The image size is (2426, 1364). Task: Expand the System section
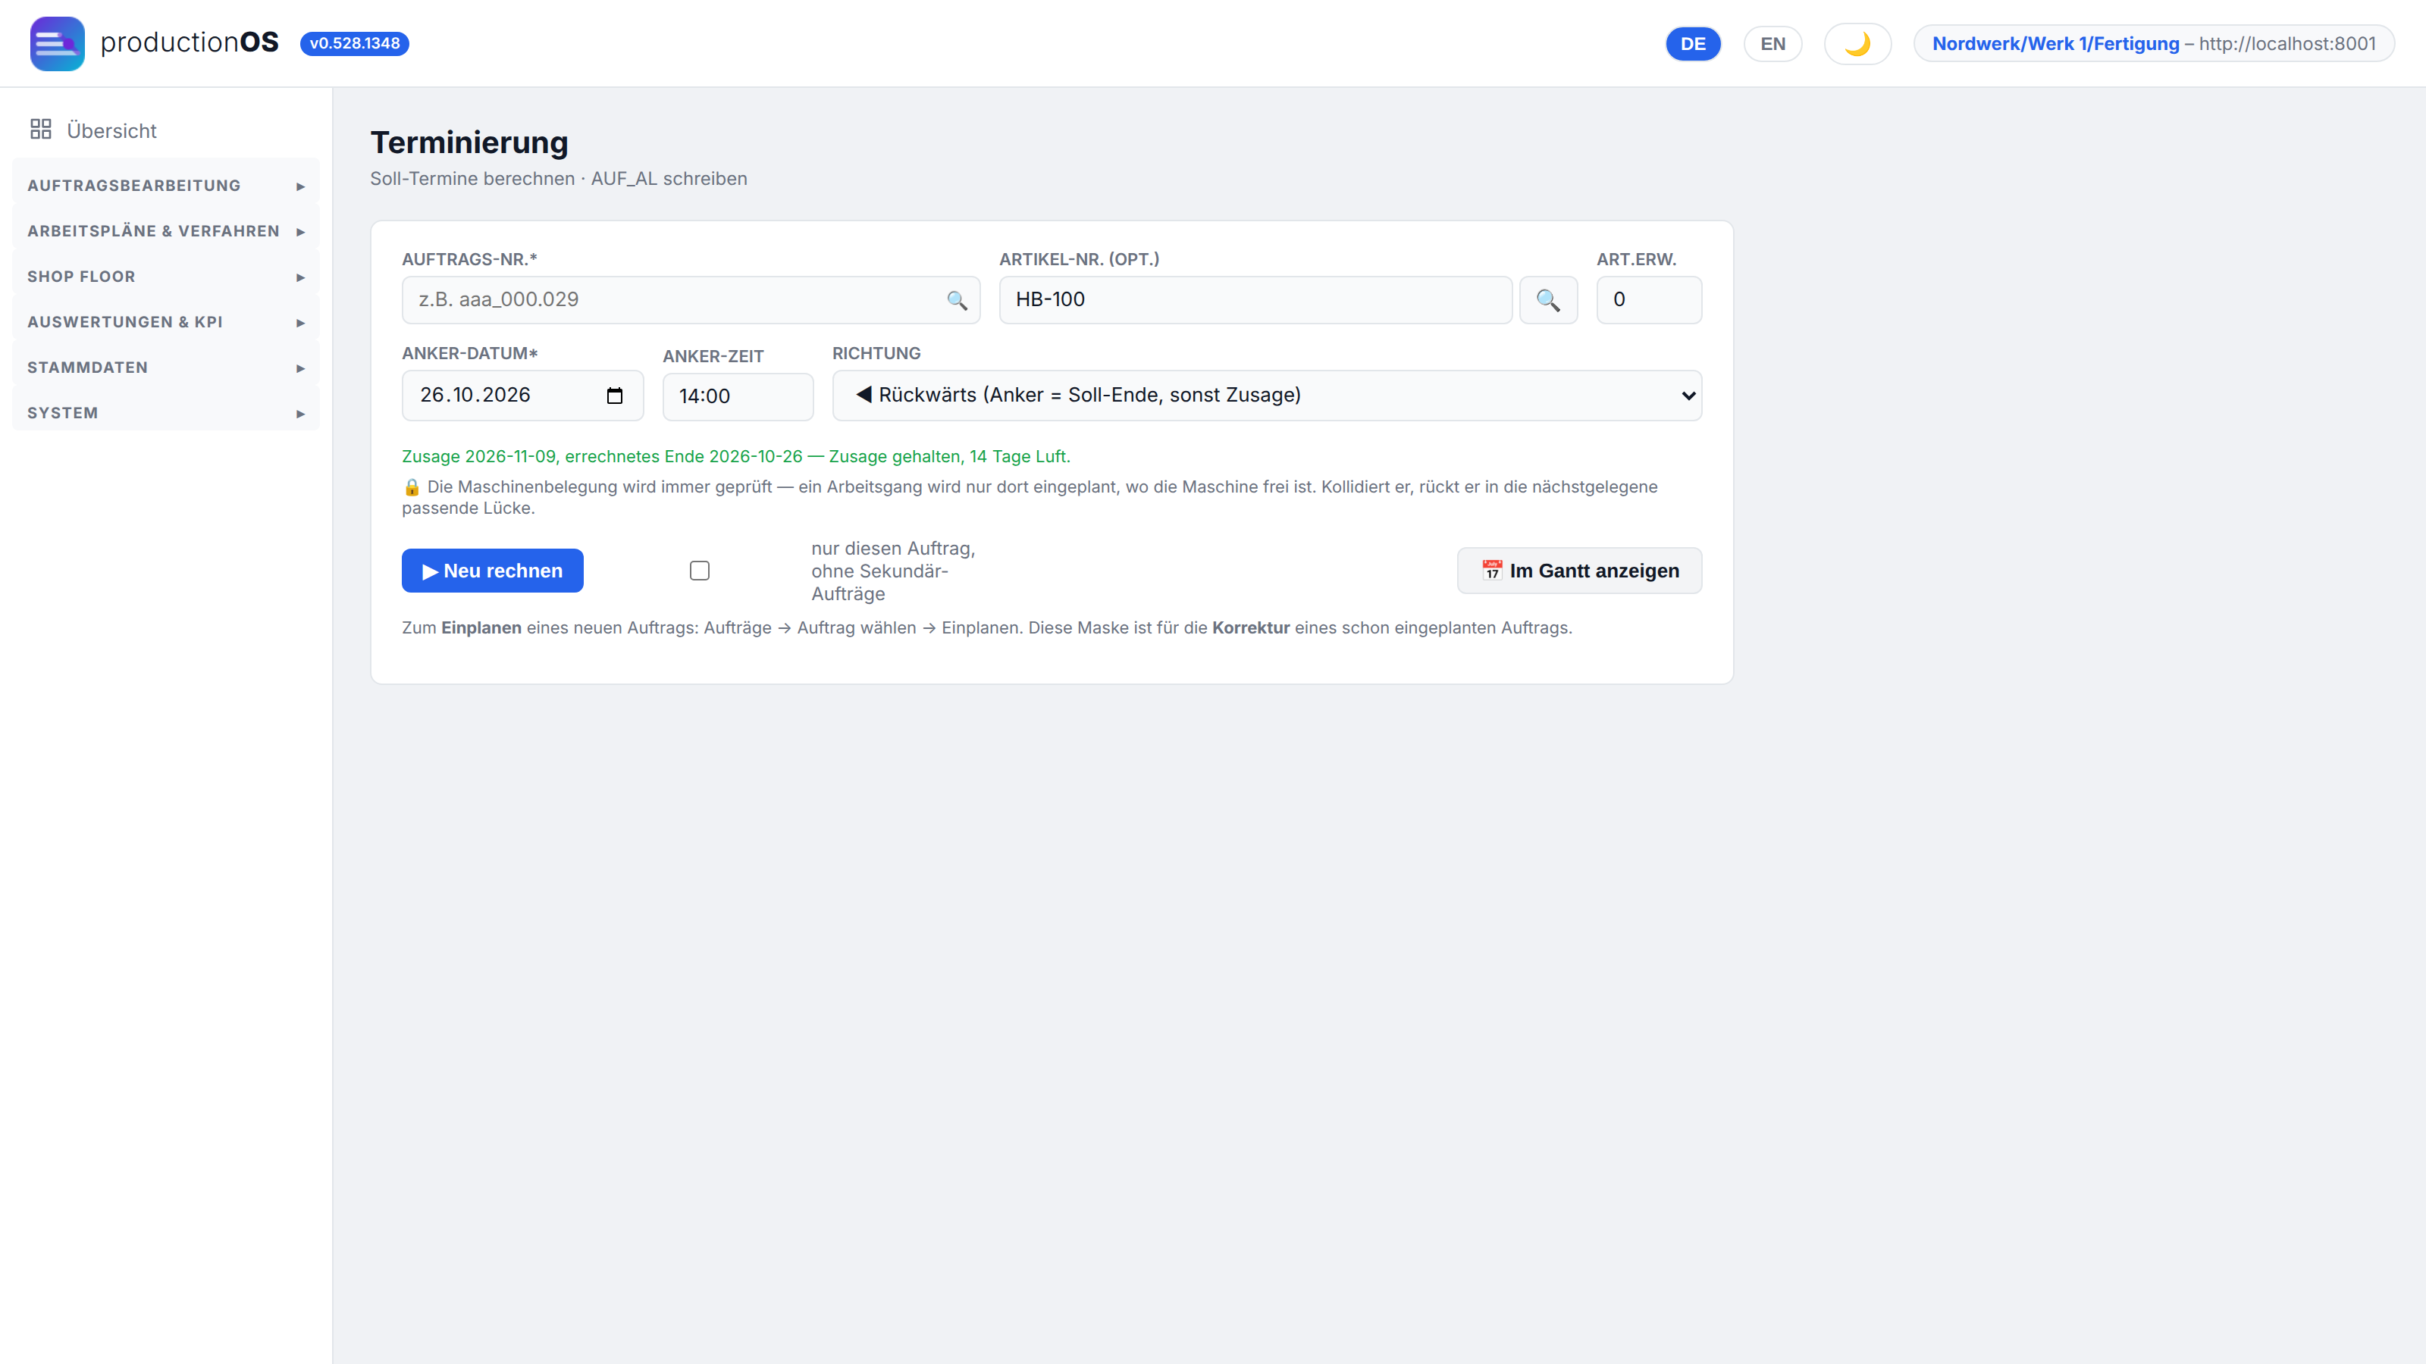pos(166,413)
